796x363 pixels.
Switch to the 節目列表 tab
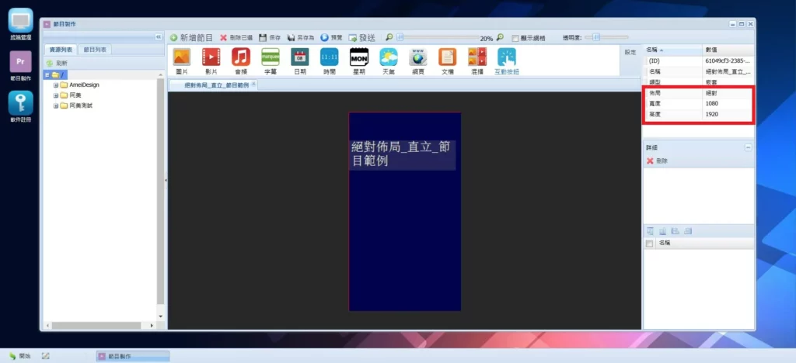click(96, 50)
